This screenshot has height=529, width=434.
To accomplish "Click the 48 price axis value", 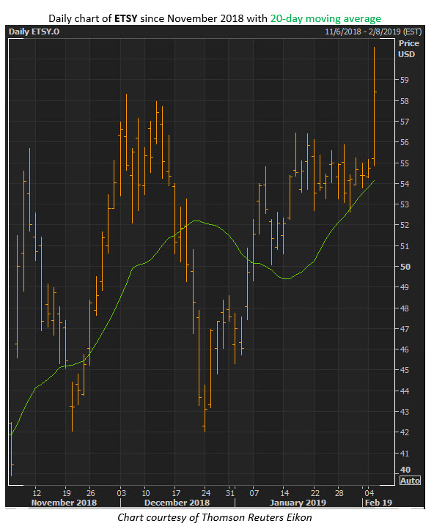I will pos(404,308).
